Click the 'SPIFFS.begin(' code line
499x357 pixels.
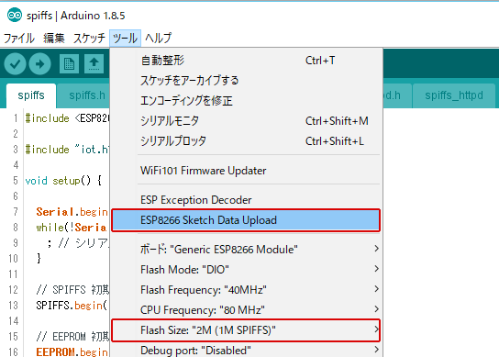coord(72,306)
